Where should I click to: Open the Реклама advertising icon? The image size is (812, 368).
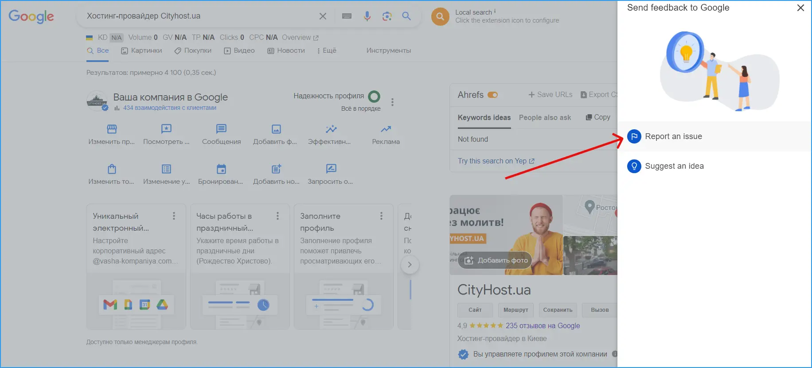point(386,129)
